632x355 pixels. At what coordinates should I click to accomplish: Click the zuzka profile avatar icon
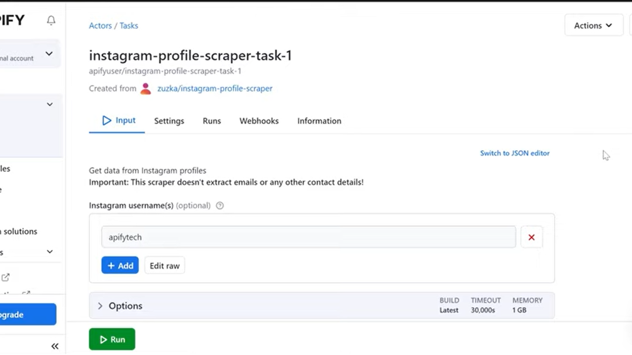145,88
